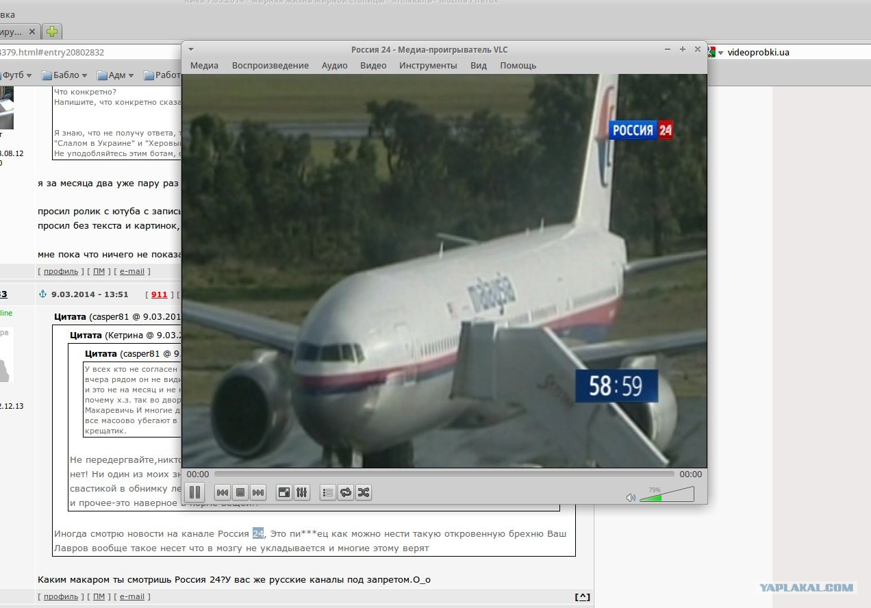
Task: Seek along the VLC playback progress bar
Action: coord(444,474)
